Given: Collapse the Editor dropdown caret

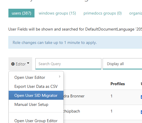Looking at the screenshot, I should click(28, 63).
